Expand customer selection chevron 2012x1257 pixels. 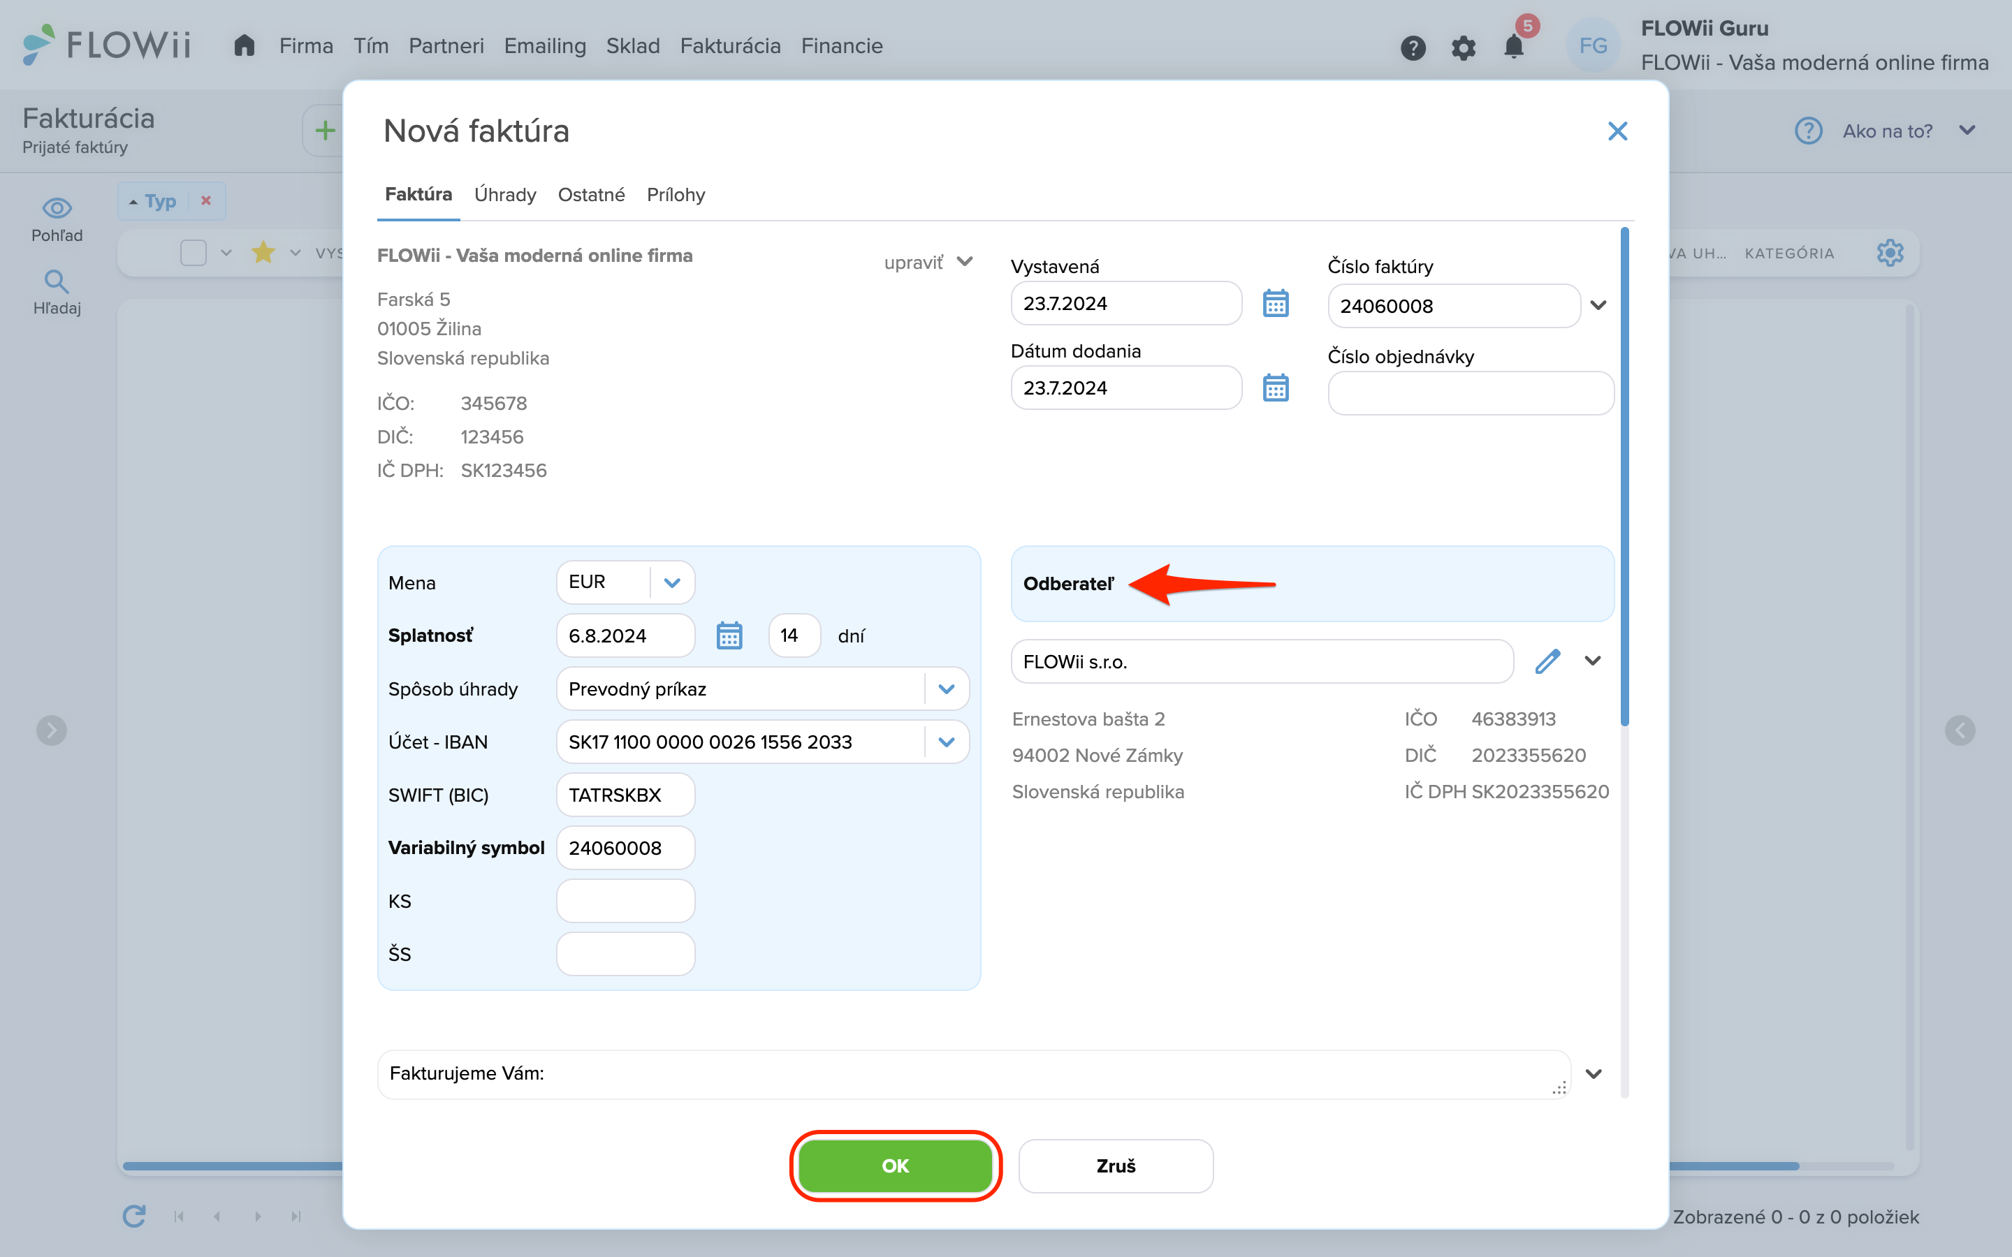(x=1592, y=661)
